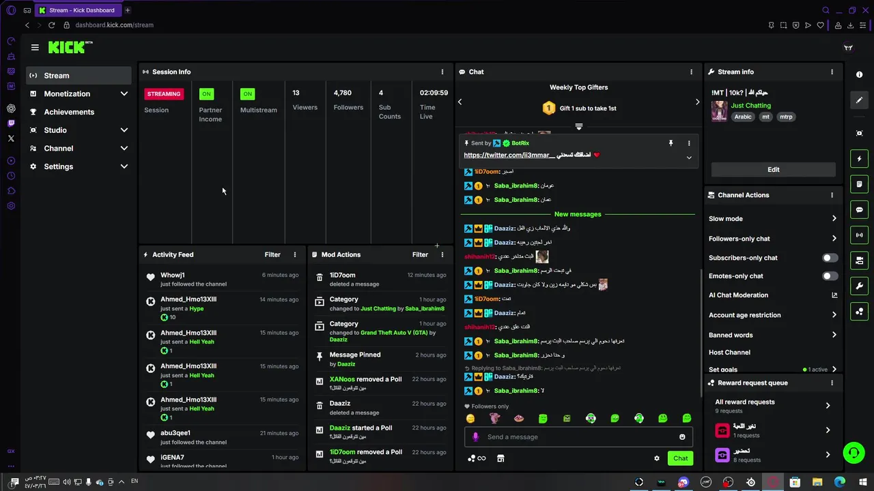
Task: Open Channel Actions panel options menu
Action: [832, 195]
